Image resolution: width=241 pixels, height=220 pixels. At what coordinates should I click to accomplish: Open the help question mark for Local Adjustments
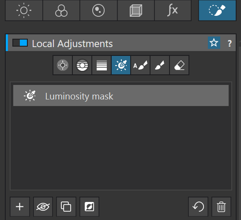pos(230,44)
